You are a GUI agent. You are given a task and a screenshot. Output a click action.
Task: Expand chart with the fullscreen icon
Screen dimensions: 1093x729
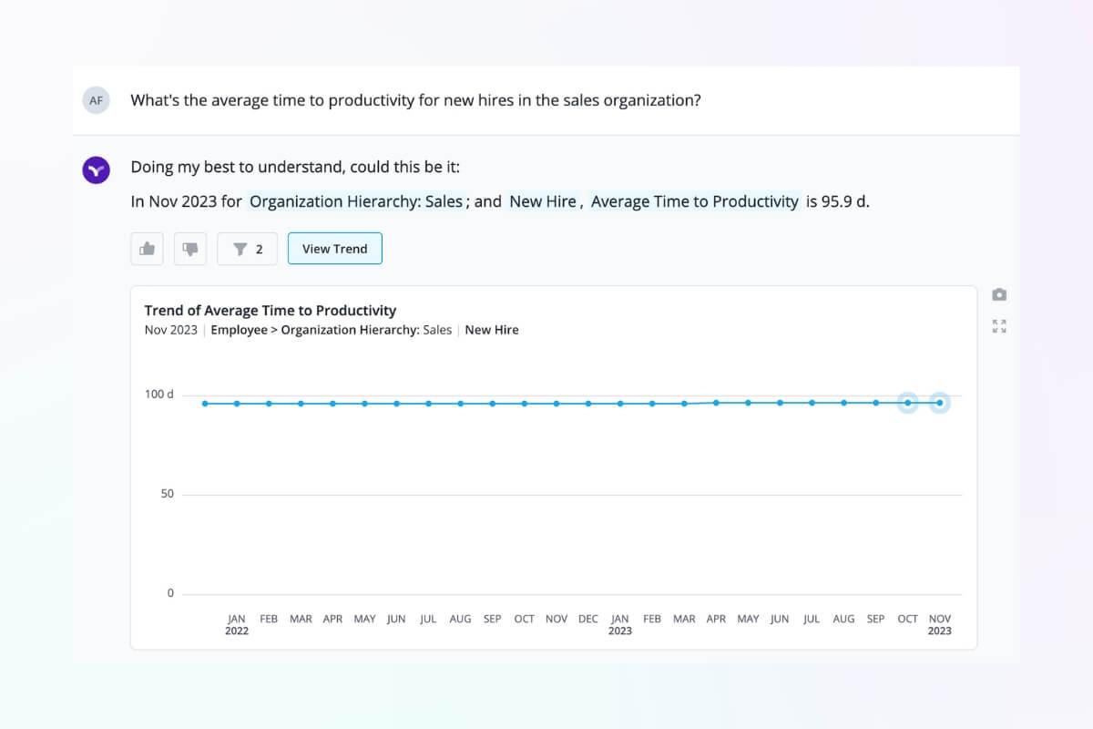999,326
